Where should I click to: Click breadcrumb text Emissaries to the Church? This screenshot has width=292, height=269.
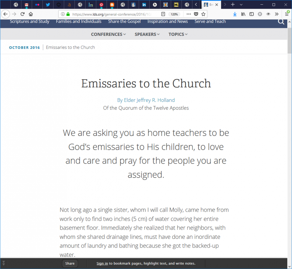[x=70, y=47]
